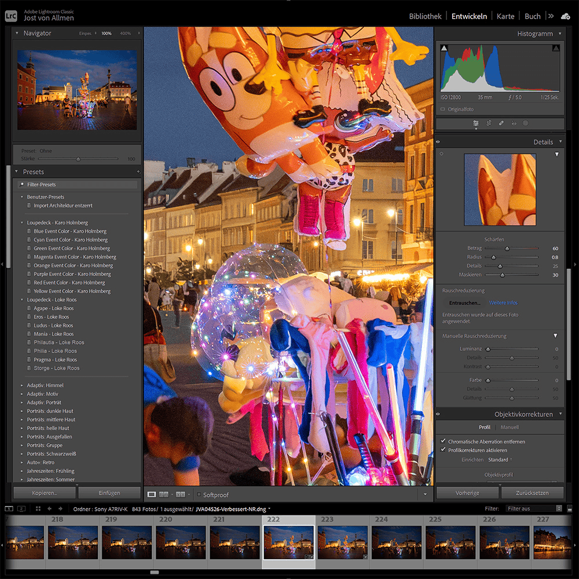Enable the Softproof checkbox

pyautogui.click(x=199, y=494)
